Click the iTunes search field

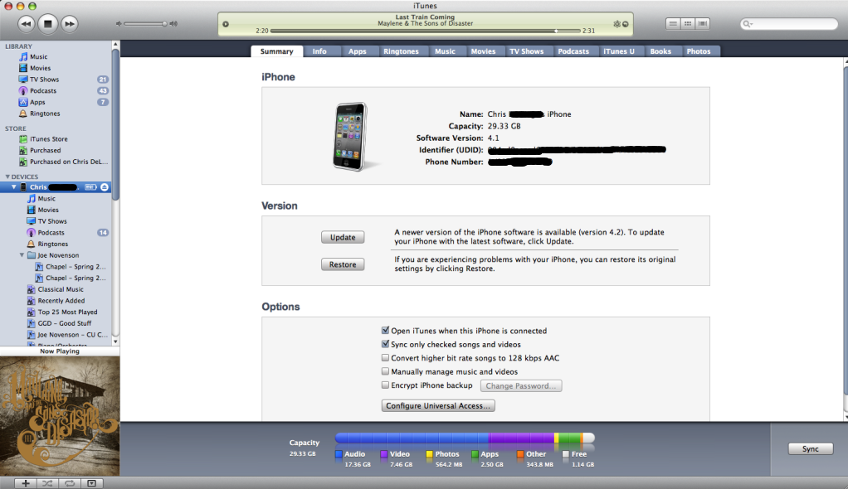[788, 24]
